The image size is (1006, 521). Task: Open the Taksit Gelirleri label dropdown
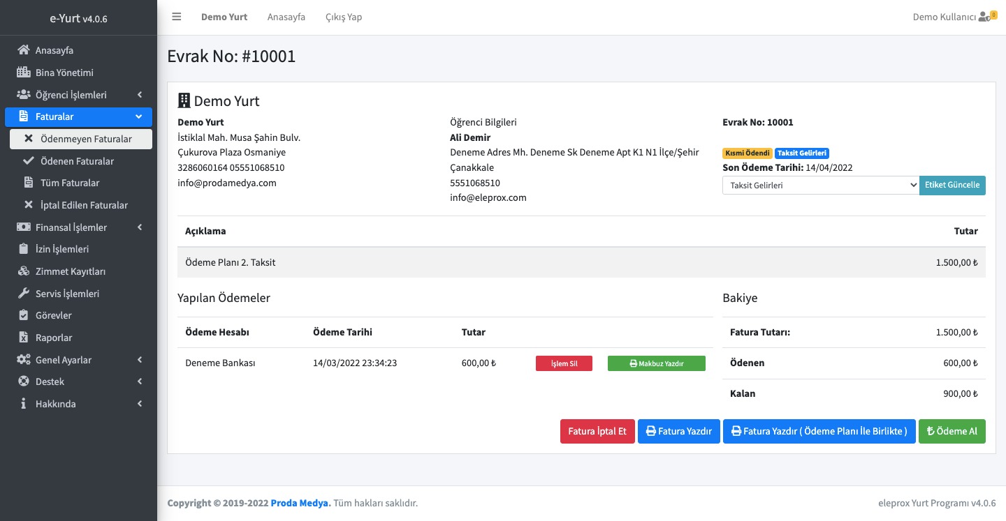(820, 186)
